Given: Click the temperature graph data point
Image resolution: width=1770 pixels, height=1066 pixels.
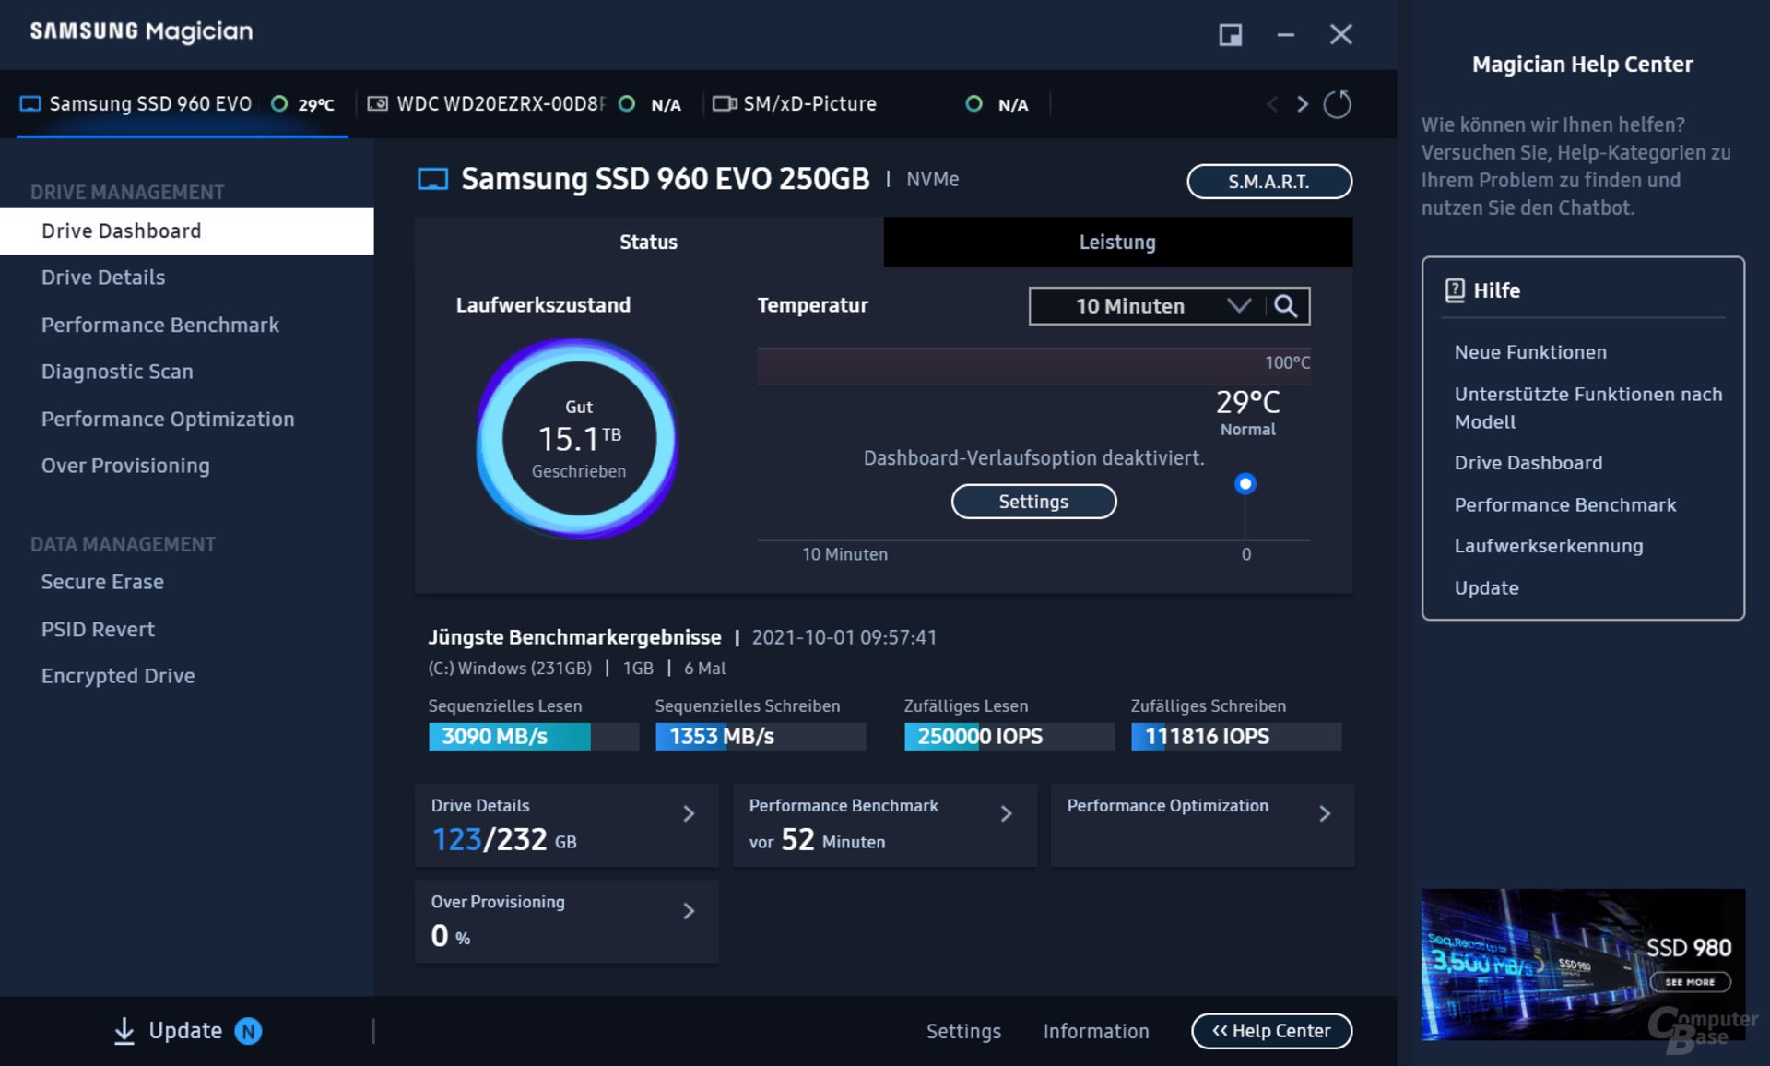Looking at the screenshot, I should 1245,484.
